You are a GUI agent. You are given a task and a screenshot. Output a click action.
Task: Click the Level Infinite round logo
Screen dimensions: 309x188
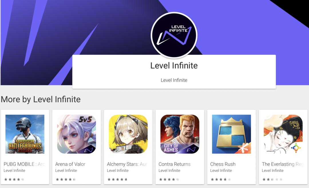click(174, 35)
